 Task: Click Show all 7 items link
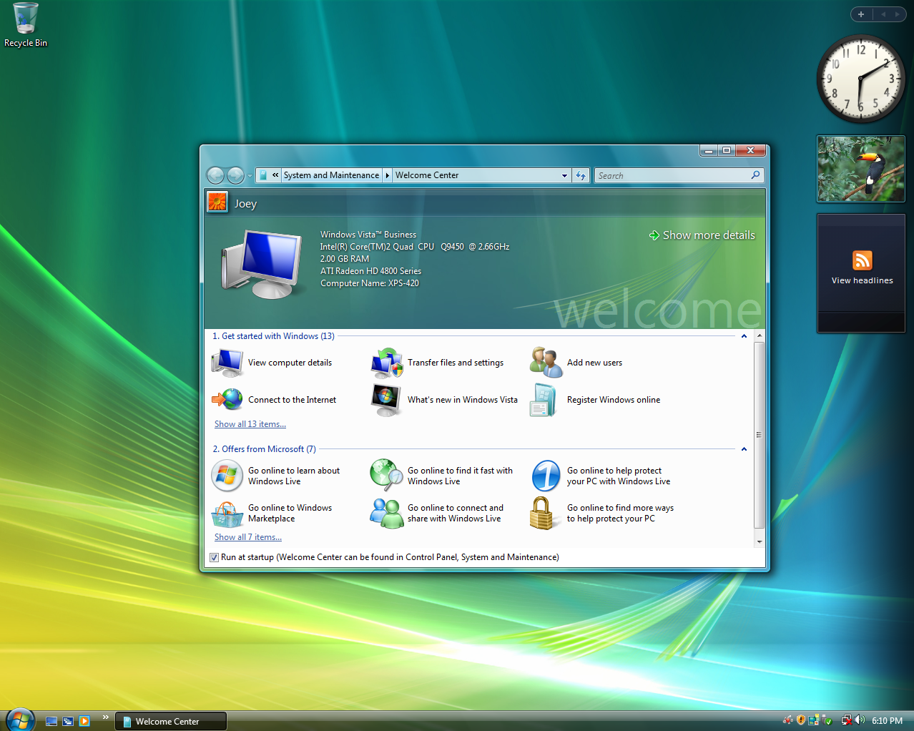coord(248,537)
